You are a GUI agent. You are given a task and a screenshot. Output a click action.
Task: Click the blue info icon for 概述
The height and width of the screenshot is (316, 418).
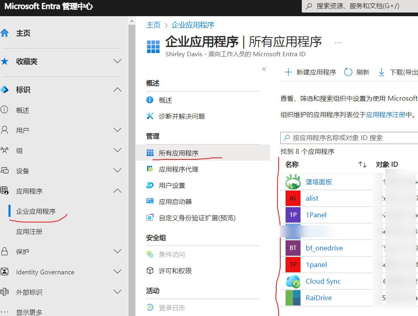(150, 100)
